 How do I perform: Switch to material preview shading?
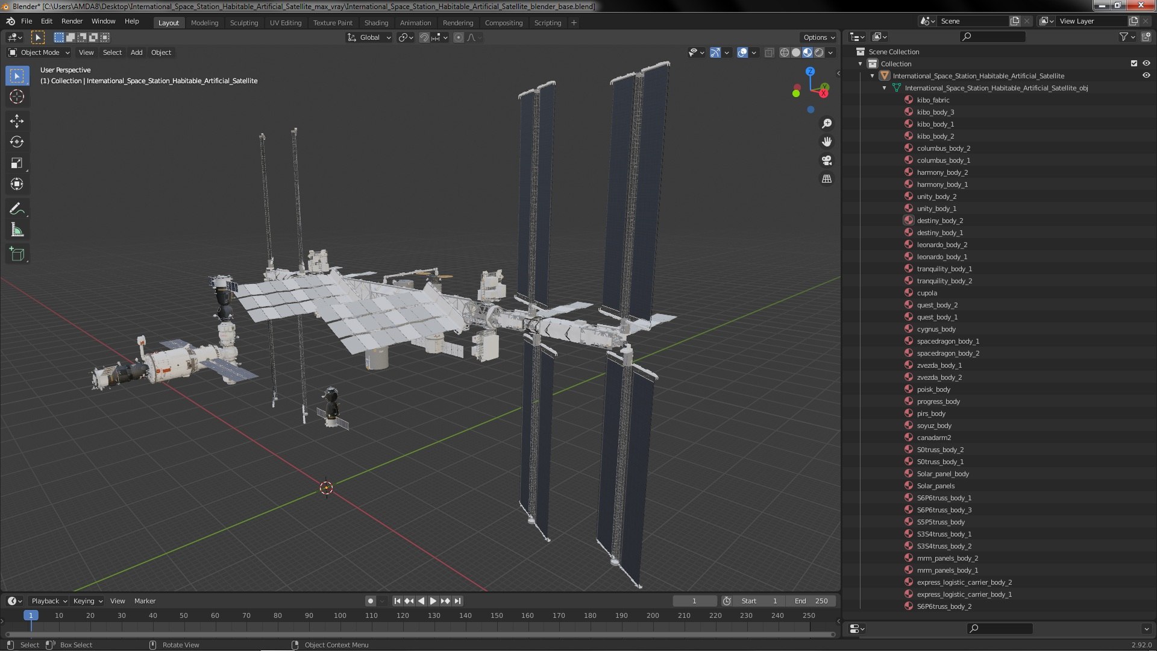click(807, 53)
